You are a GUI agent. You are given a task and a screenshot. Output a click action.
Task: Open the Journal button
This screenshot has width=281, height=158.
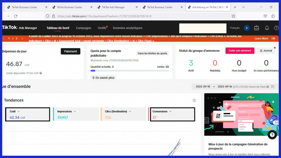266,51
